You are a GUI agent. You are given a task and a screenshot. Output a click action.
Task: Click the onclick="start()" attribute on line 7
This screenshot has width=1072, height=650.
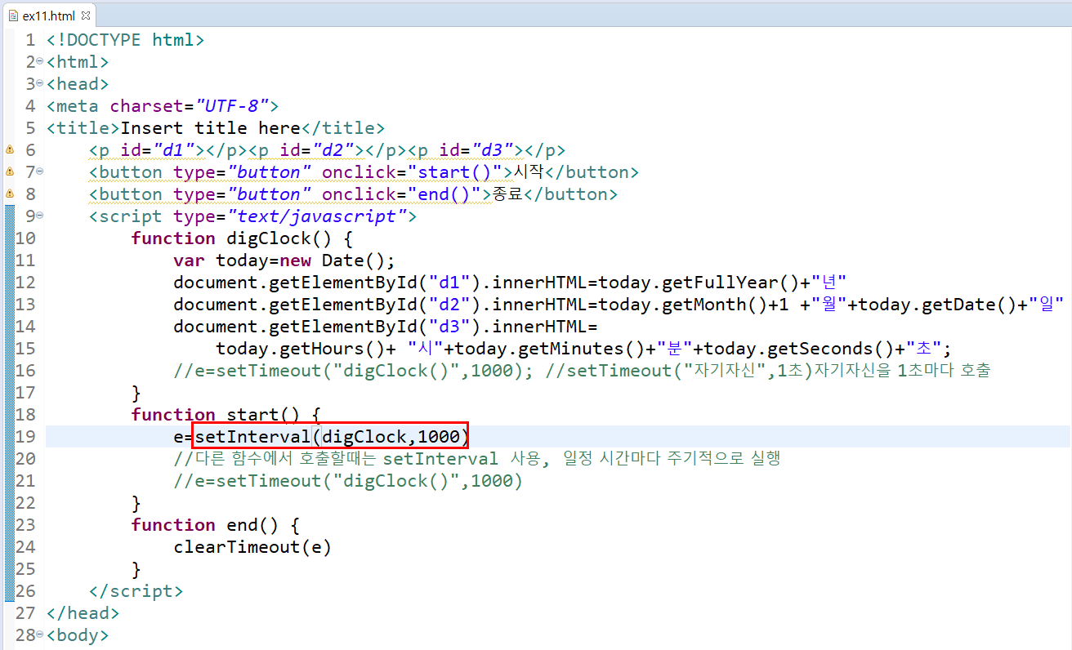pyautogui.click(x=412, y=172)
